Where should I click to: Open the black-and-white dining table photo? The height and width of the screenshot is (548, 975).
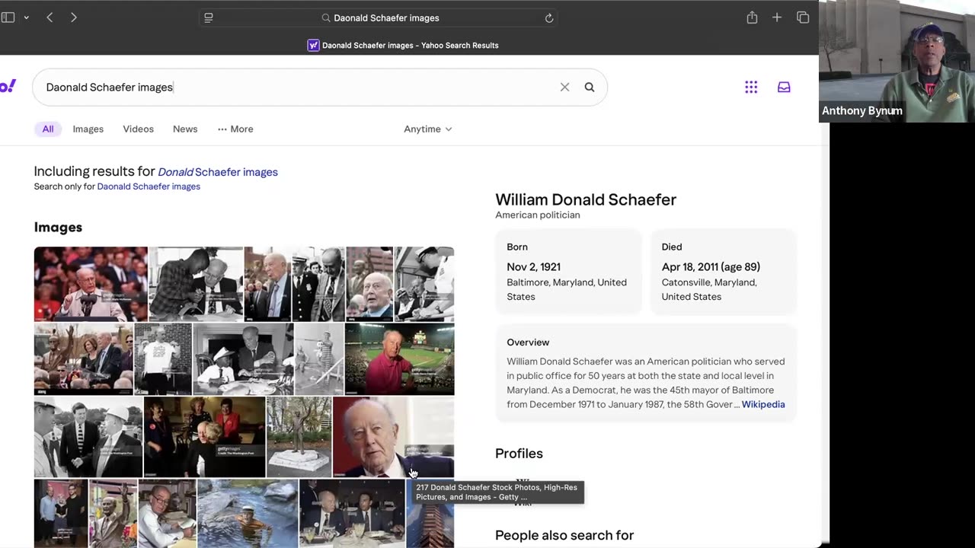pos(243,359)
